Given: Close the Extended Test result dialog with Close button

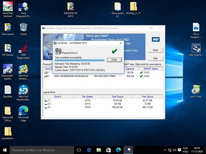Looking at the screenshot, I should [114, 60].
